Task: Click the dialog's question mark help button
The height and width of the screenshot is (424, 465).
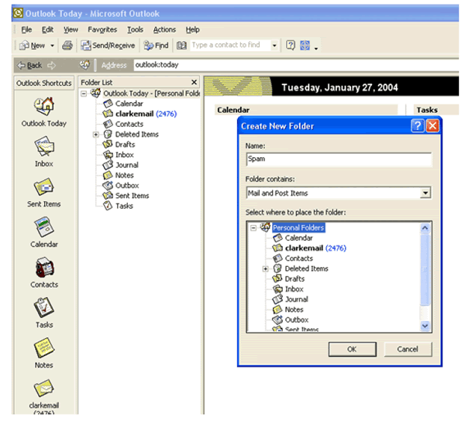Action: point(417,126)
